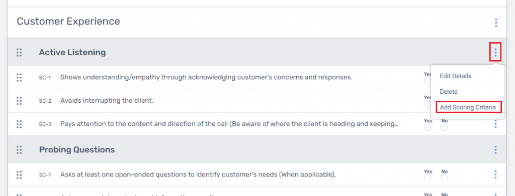The width and height of the screenshot is (515, 196).
Task: Select Add Scoring Criteria menu entry
Action: coord(468,107)
